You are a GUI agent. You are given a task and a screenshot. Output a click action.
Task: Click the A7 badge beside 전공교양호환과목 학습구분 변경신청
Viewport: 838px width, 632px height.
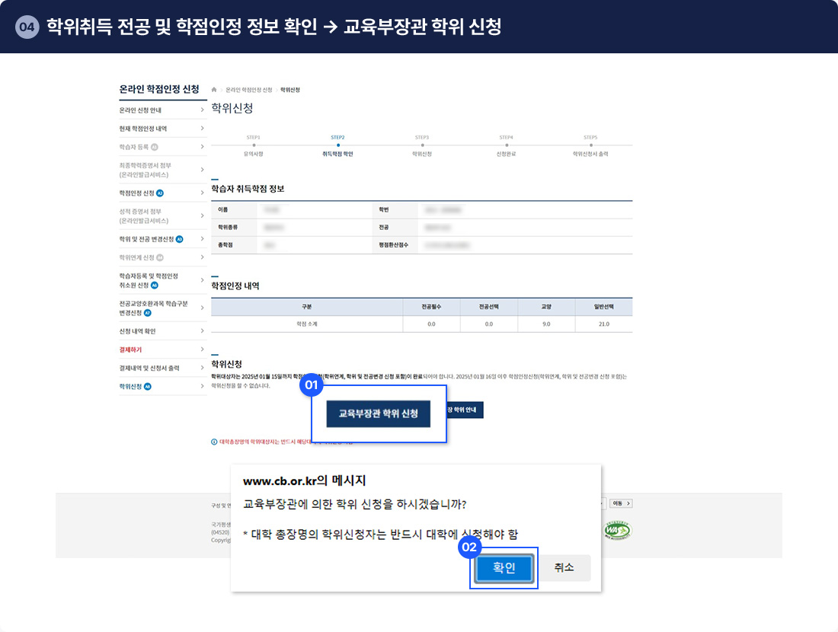(148, 313)
